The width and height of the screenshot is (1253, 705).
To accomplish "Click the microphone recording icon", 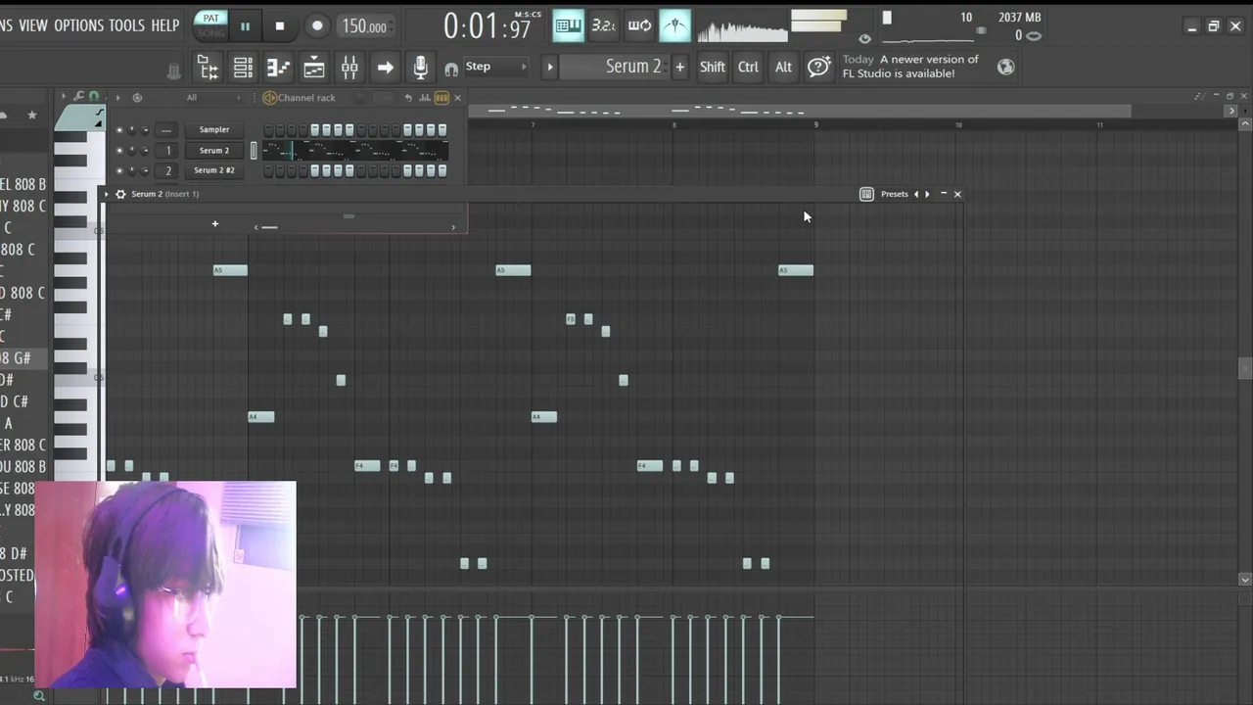I will [420, 67].
